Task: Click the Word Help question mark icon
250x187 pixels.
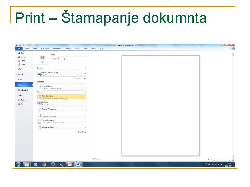Action: (233, 48)
